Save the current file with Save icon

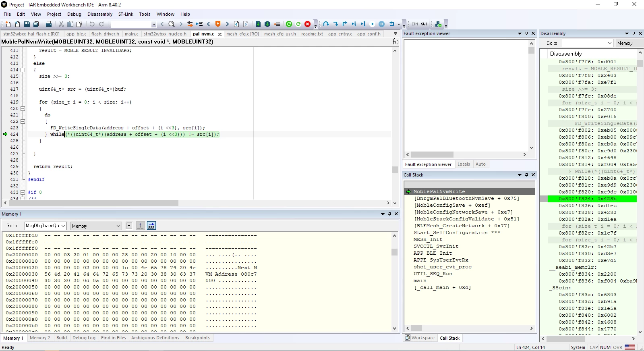coord(27,24)
